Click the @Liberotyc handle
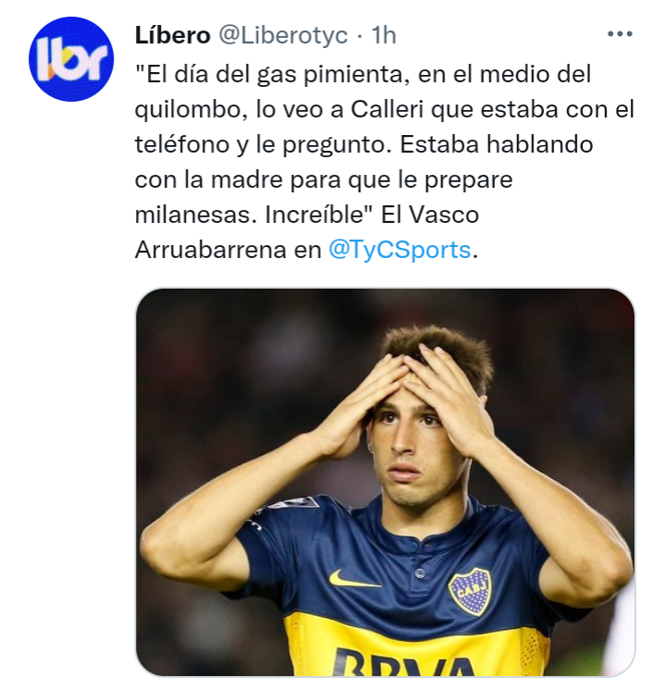This screenshot has height=690, width=665. [283, 35]
